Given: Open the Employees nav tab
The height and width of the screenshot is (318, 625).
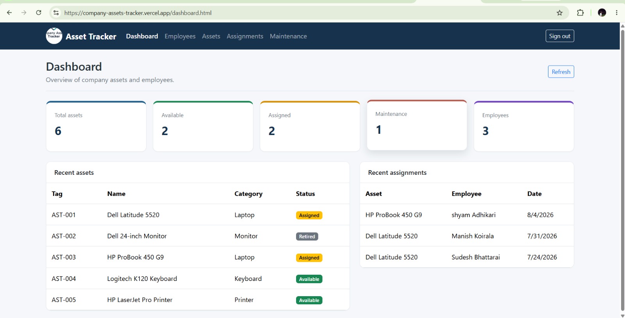Looking at the screenshot, I should [x=180, y=36].
